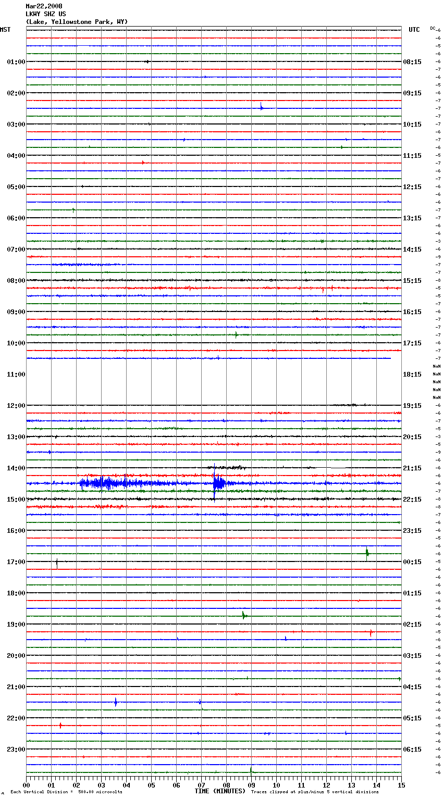443x799 pixels.
Task: Select the 13:00 MST time label
Action: click(16, 437)
